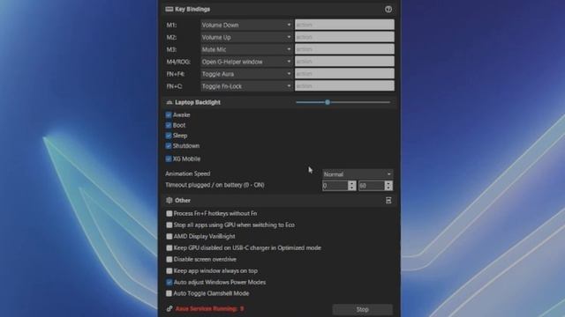Open the M2 Volume Up dropdown
This screenshot has width=565, height=317.
tap(246, 37)
